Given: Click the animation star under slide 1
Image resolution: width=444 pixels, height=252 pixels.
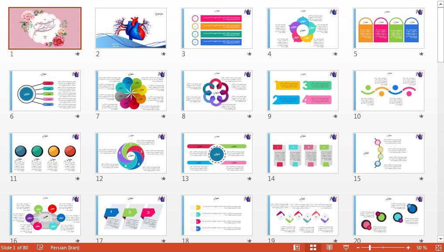Looking at the screenshot, I should pyautogui.click(x=78, y=54).
